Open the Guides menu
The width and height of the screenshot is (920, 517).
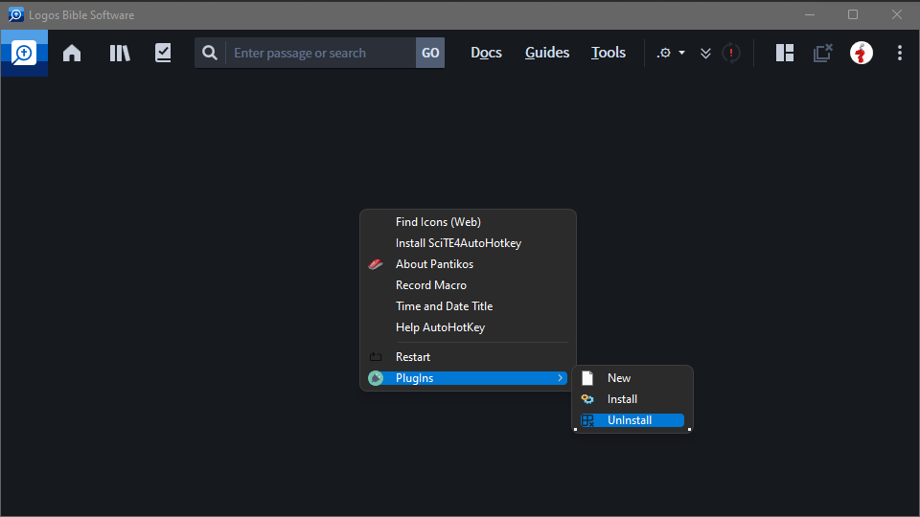coord(547,53)
